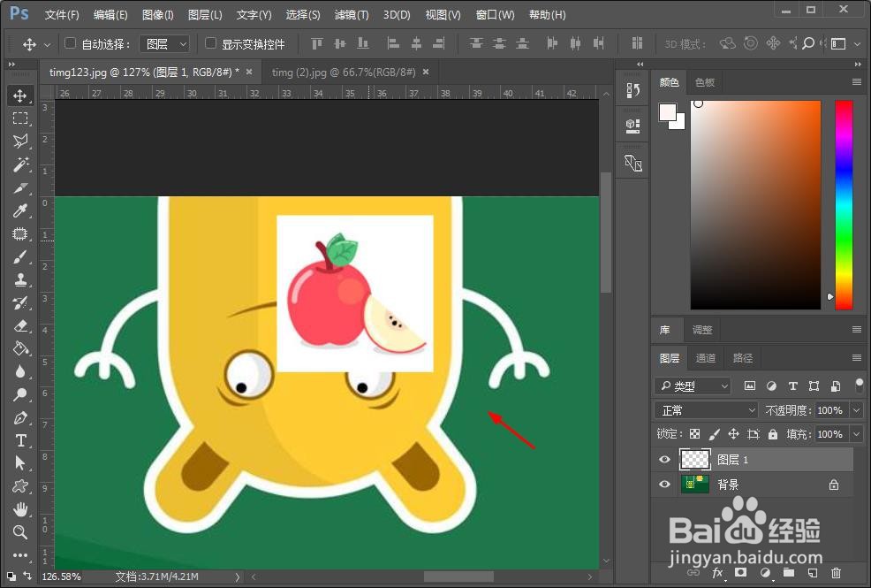Select the Eraser tool
871x588 pixels.
pos(20,325)
